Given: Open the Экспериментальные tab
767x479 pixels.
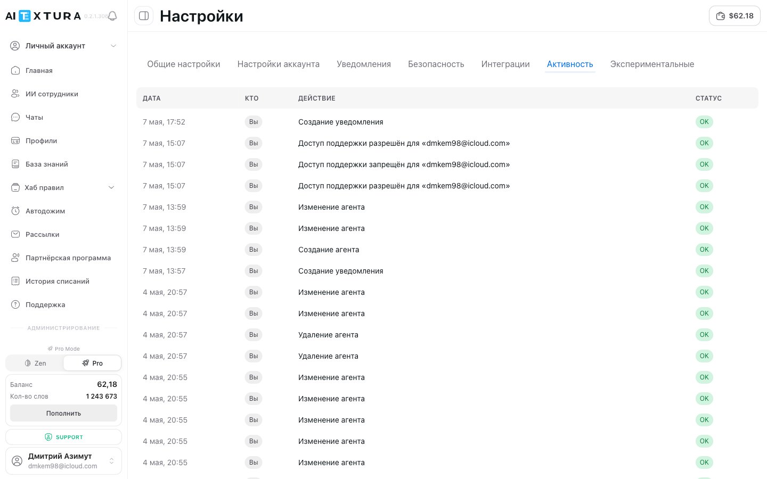Looking at the screenshot, I should point(652,64).
